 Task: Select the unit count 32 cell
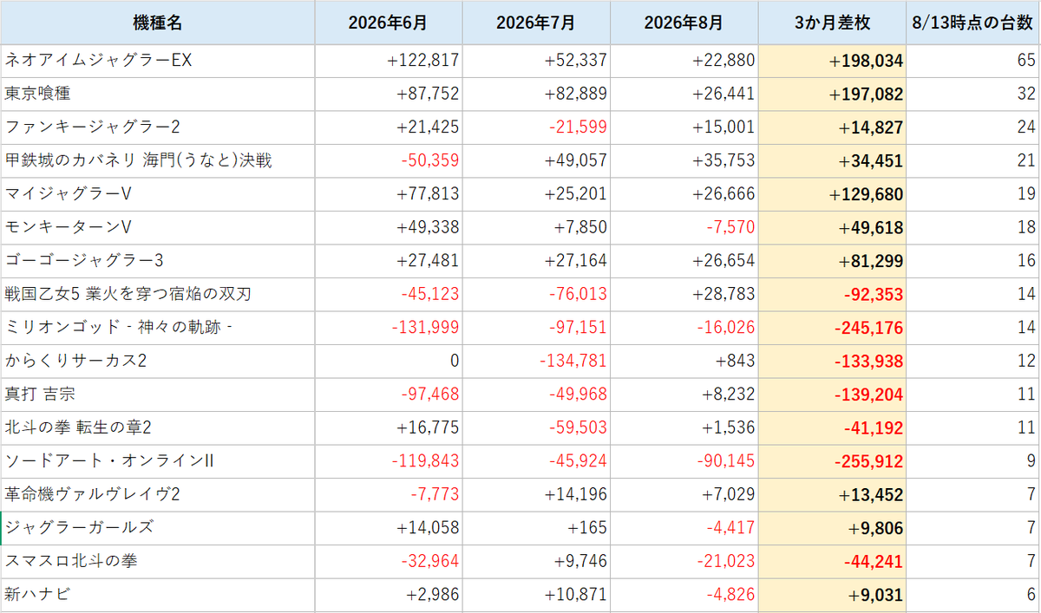tap(973, 95)
